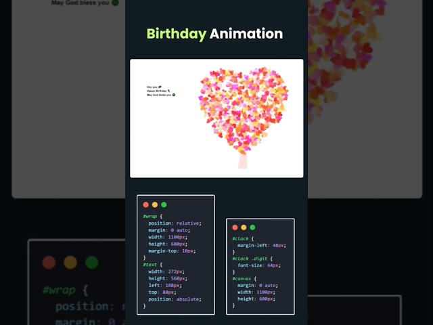
Task: Click the green dot in the #clock code card
Action: [252, 227]
